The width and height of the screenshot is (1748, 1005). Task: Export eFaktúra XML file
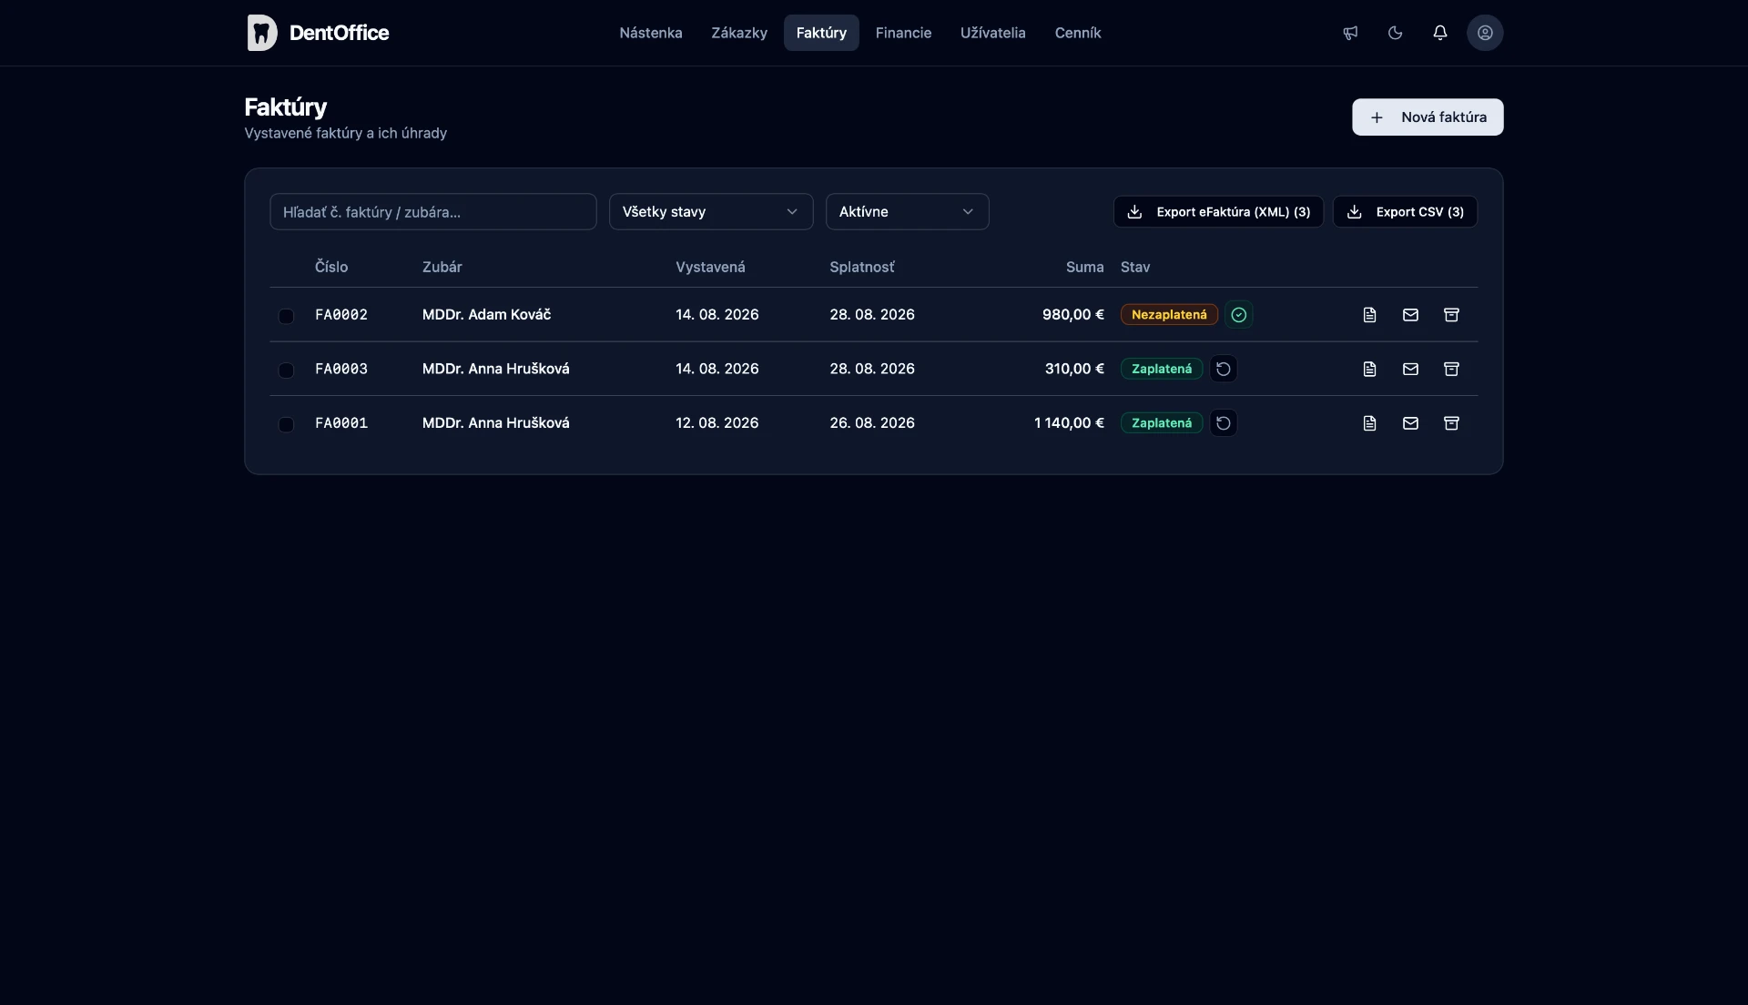1218,211
